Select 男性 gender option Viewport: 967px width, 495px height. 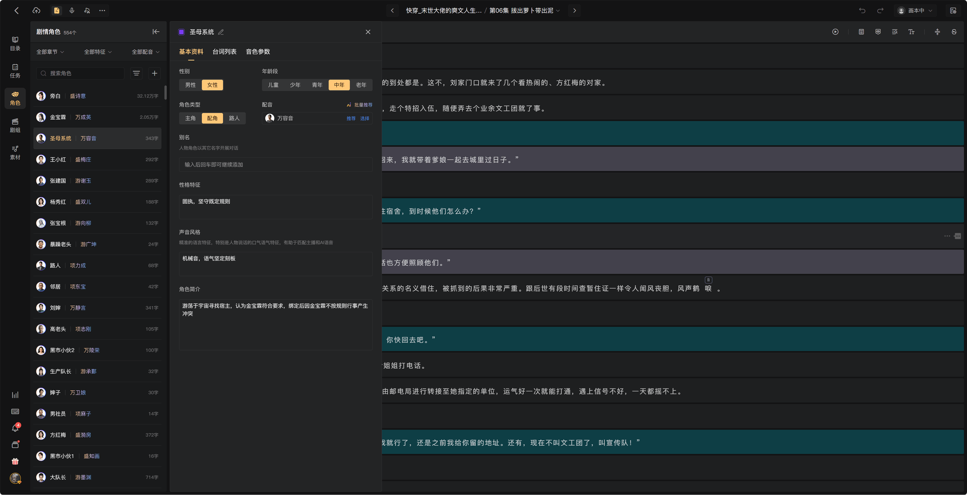pyautogui.click(x=190, y=85)
